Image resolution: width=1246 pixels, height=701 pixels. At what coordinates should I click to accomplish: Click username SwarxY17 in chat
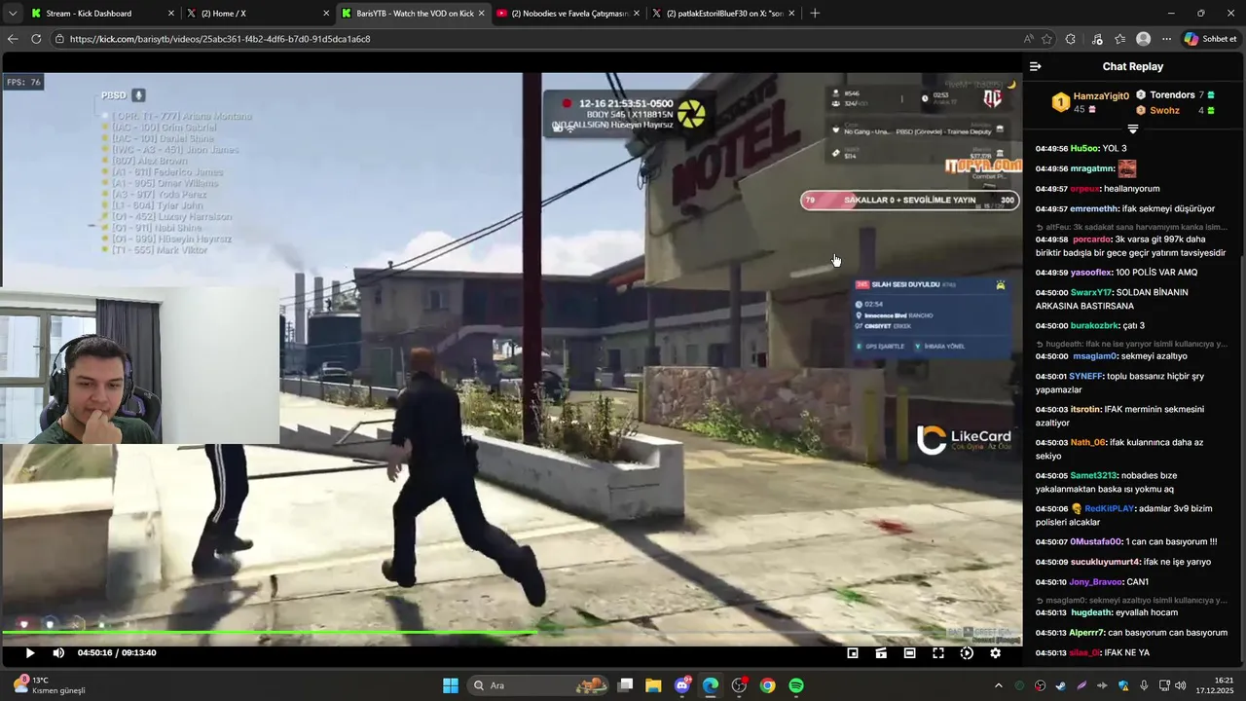click(x=1091, y=292)
